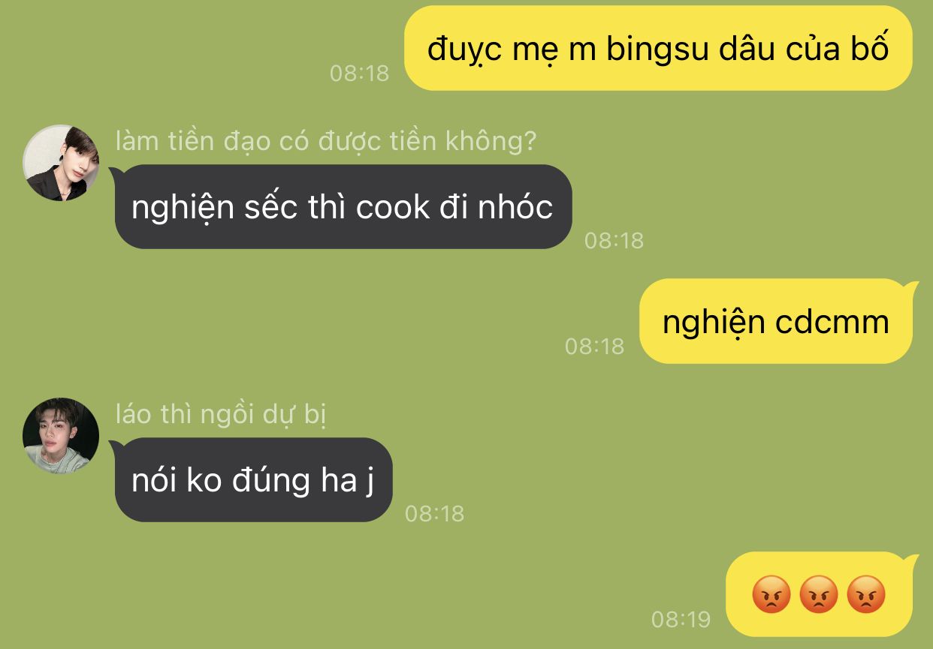Click the 08:19 timestamp
This screenshot has height=649, width=933.
[x=681, y=619]
